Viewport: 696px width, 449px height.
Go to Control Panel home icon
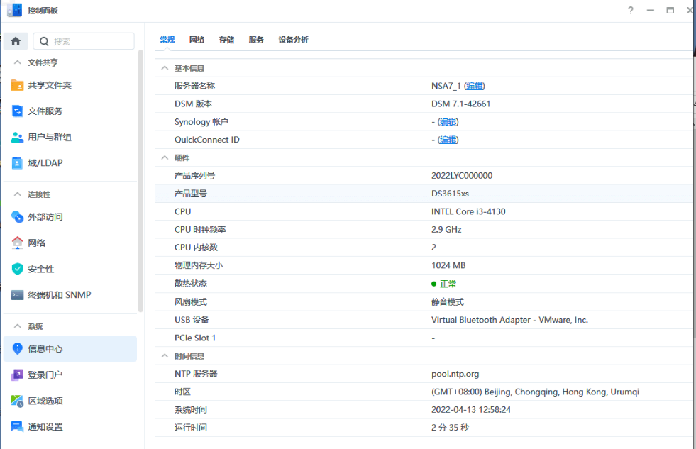point(16,41)
